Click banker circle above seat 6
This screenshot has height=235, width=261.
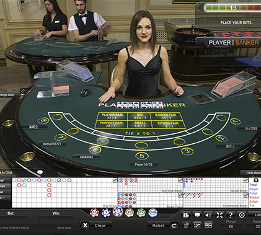(102, 141)
